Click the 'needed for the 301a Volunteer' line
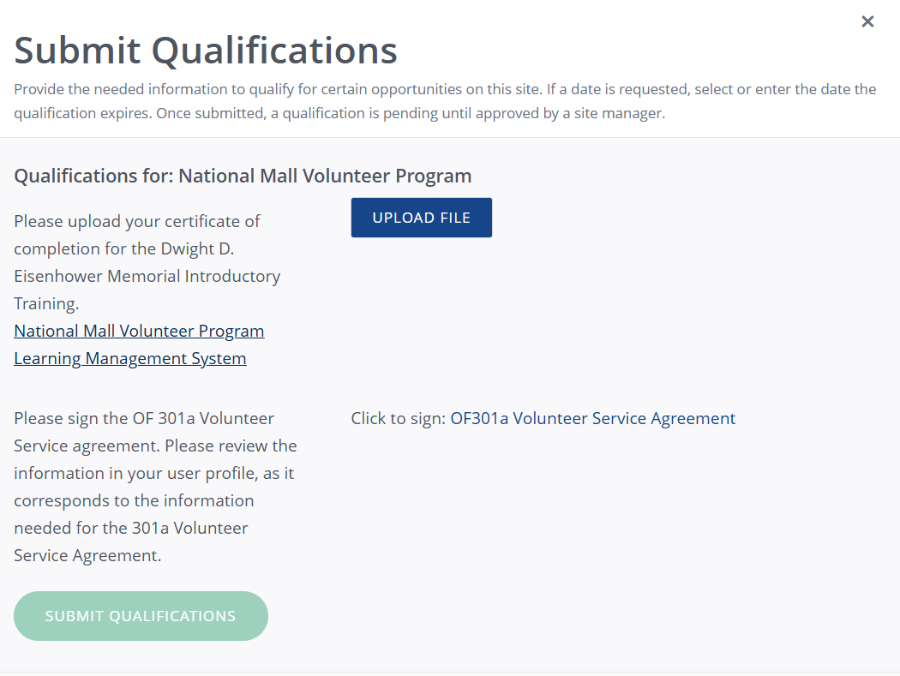The image size is (900, 676). (131, 528)
